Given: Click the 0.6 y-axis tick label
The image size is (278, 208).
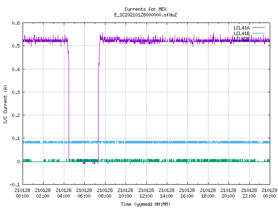Looking at the screenshot, I should coord(16,23).
